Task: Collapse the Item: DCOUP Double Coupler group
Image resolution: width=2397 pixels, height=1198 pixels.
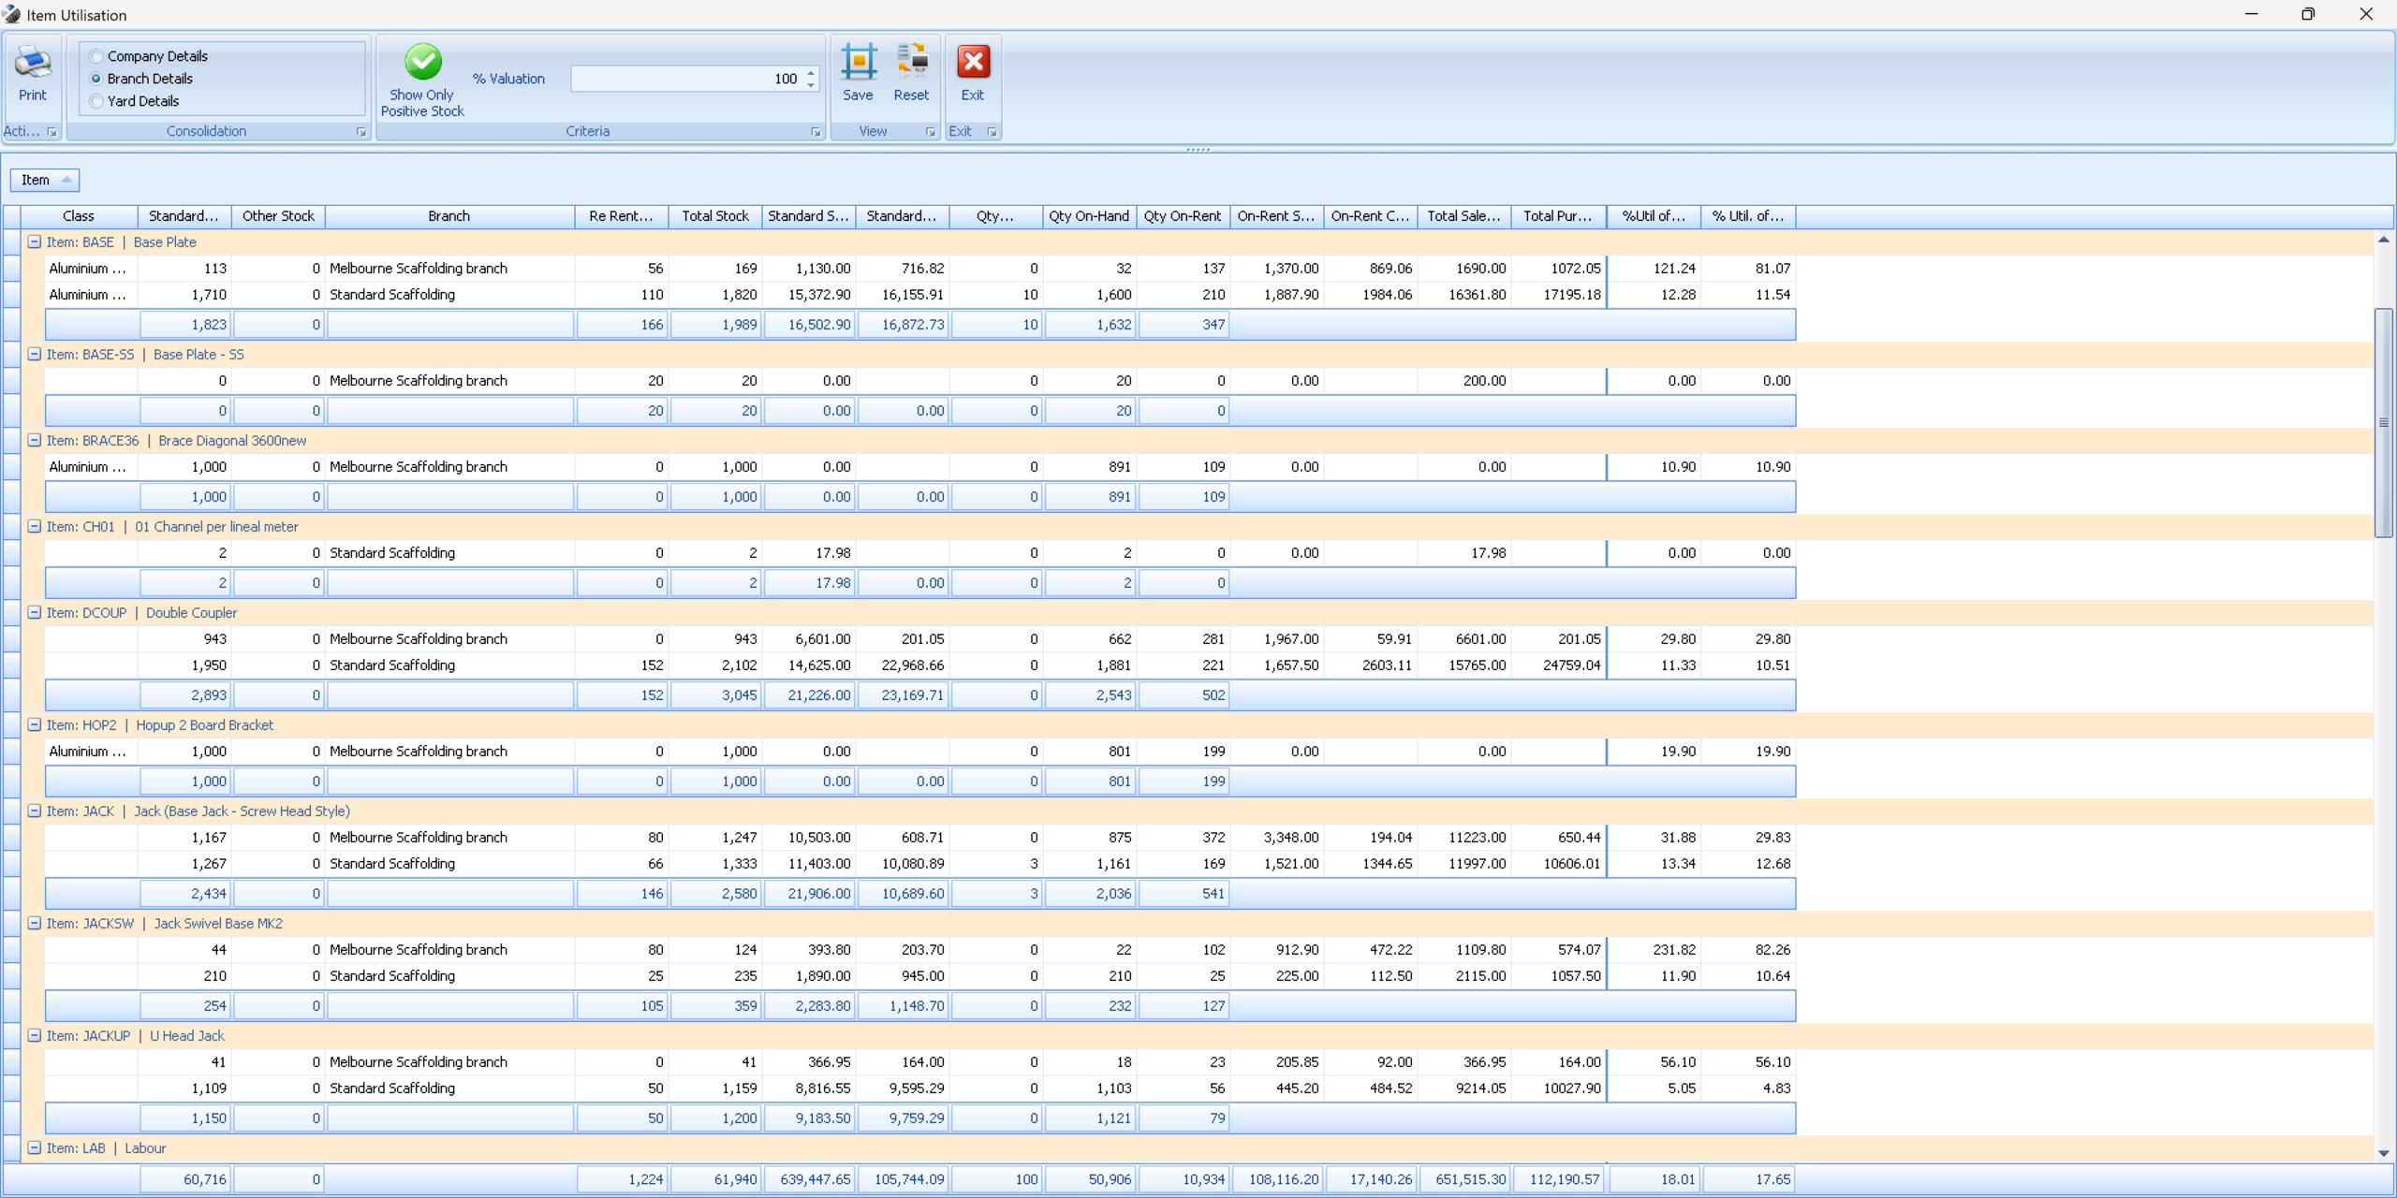Action: pyautogui.click(x=35, y=612)
